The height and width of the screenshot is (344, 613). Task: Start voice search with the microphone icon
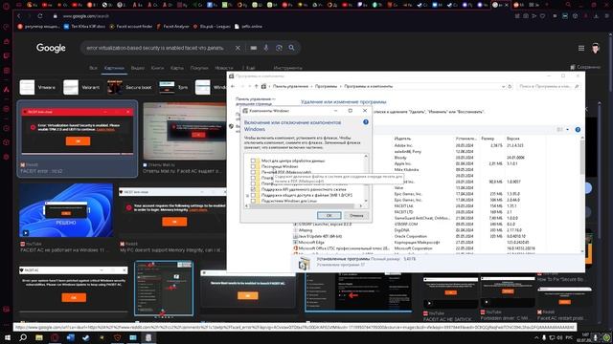[266, 48]
